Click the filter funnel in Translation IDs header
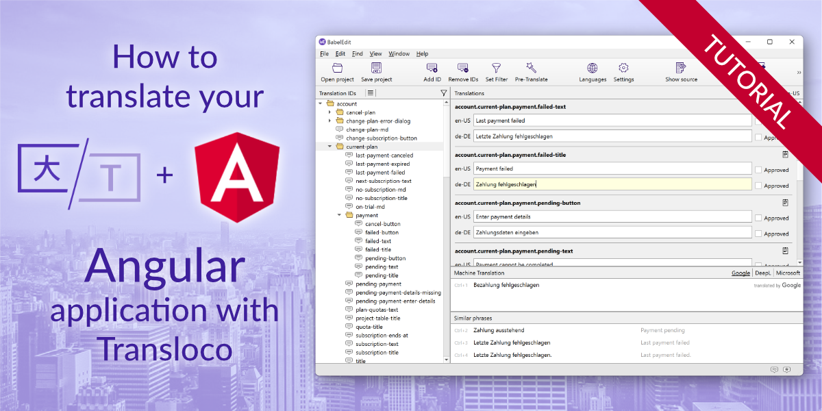The height and width of the screenshot is (411, 822). [x=443, y=93]
